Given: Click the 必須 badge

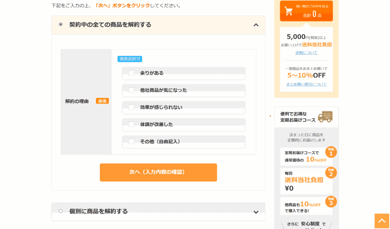Looking at the screenshot, I should click(102, 101).
